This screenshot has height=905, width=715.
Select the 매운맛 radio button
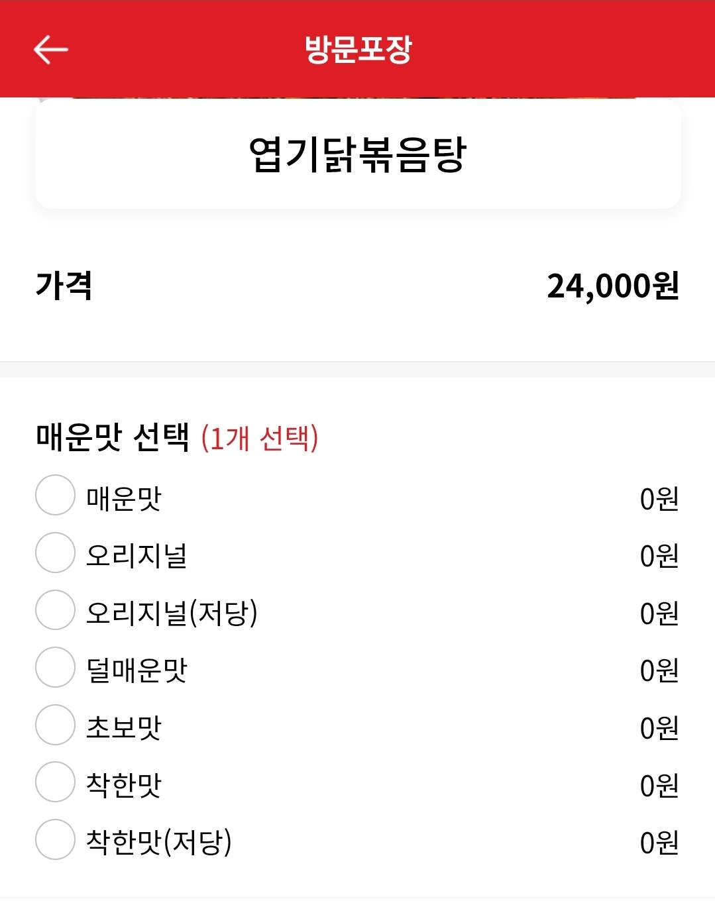tap(55, 495)
